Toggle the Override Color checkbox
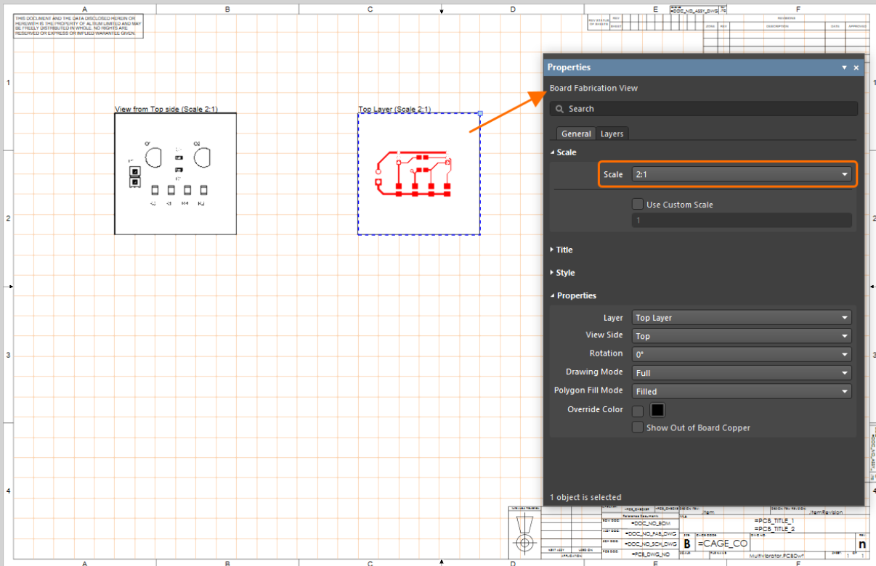The height and width of the screenshot is (566, 876). 638,411
